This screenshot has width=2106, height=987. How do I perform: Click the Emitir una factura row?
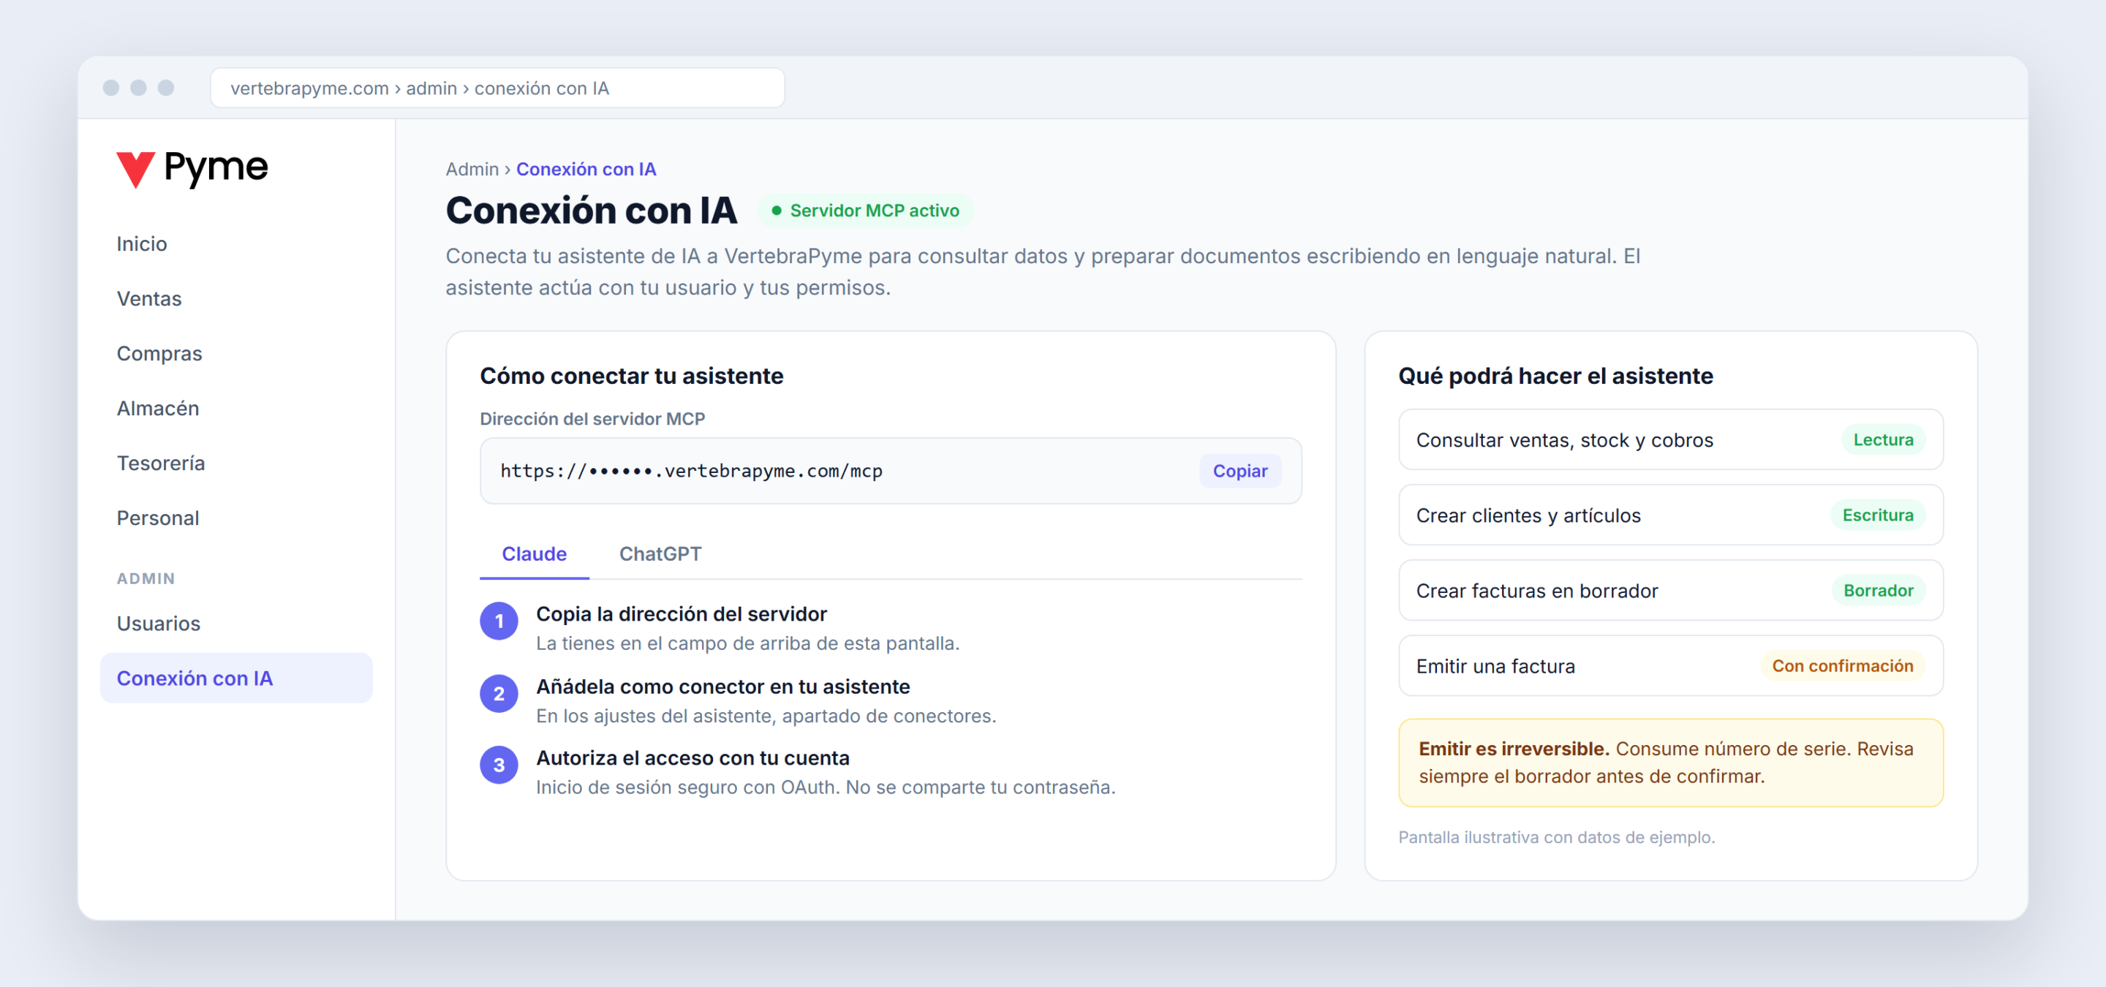[x=1670, y=665]
